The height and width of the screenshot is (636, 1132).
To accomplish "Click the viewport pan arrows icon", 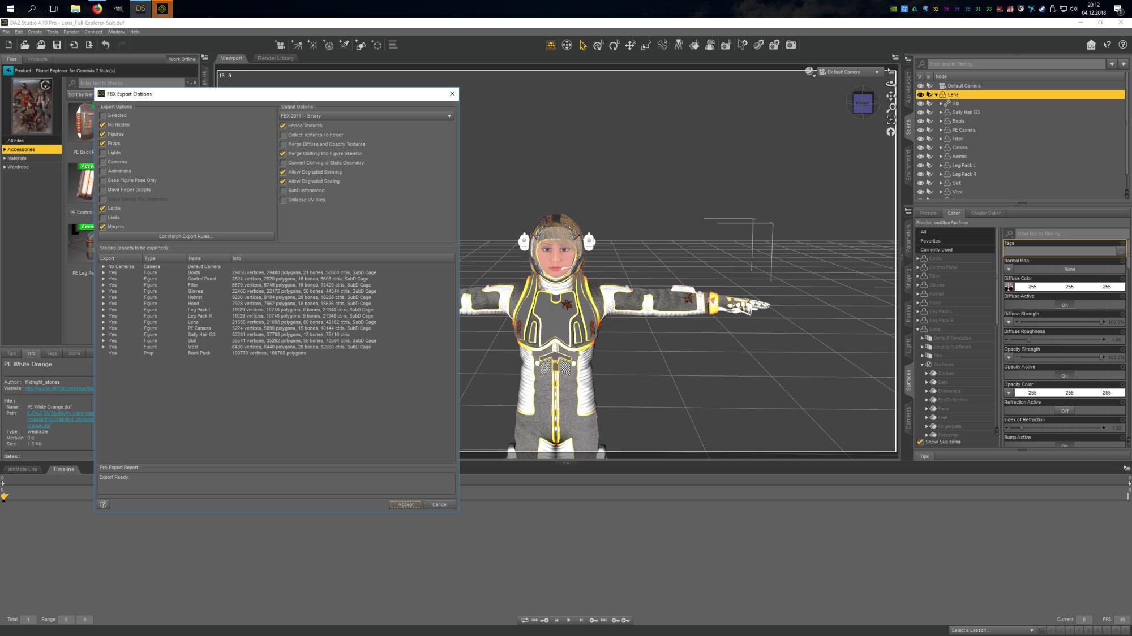I will 891,96.
